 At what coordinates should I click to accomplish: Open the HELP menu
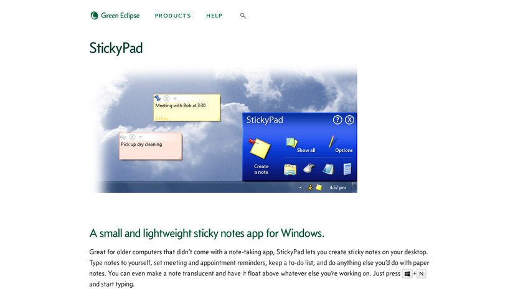(214, 16)
